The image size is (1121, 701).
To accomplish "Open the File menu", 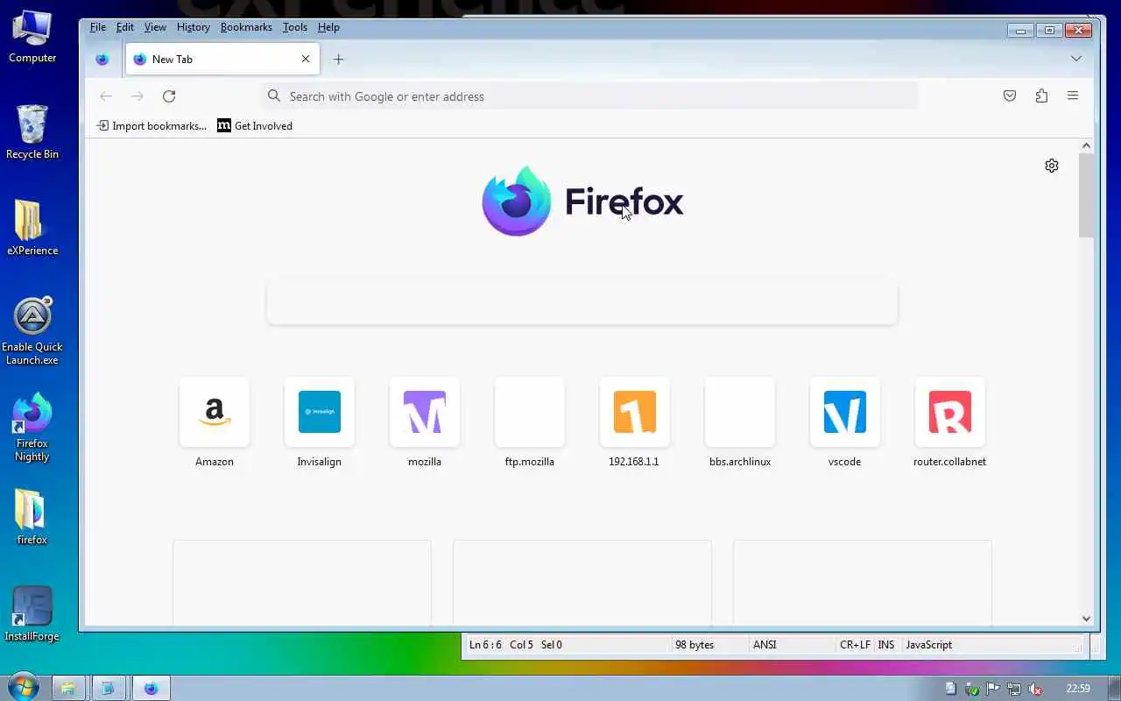I will pos(98,27).
